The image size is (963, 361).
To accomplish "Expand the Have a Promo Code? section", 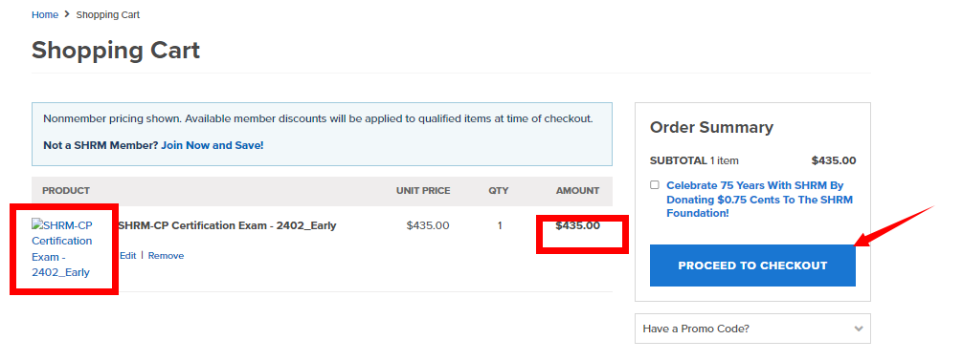I will [x=752, y=329].
